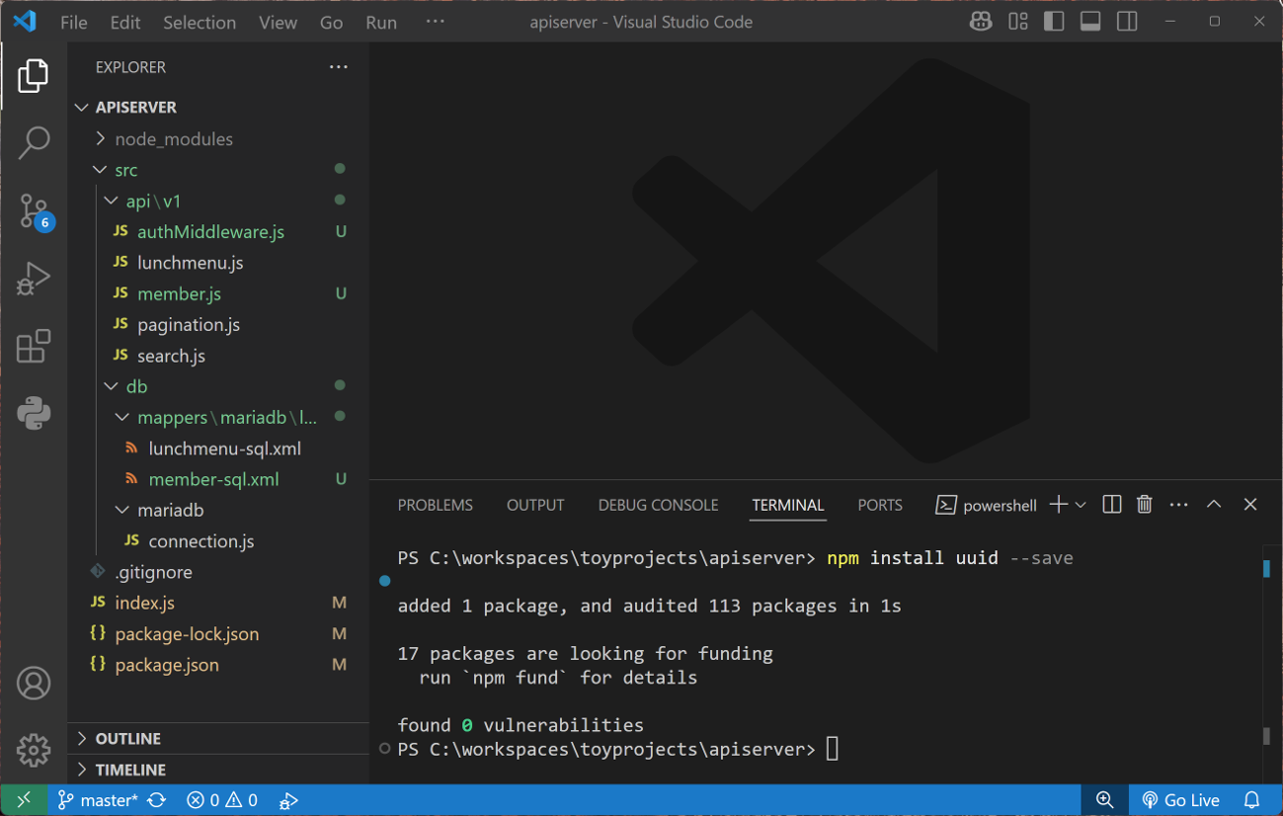The image size is (1283, 816).
Task: Open package.json file
Action: click(x=218, y=665)
